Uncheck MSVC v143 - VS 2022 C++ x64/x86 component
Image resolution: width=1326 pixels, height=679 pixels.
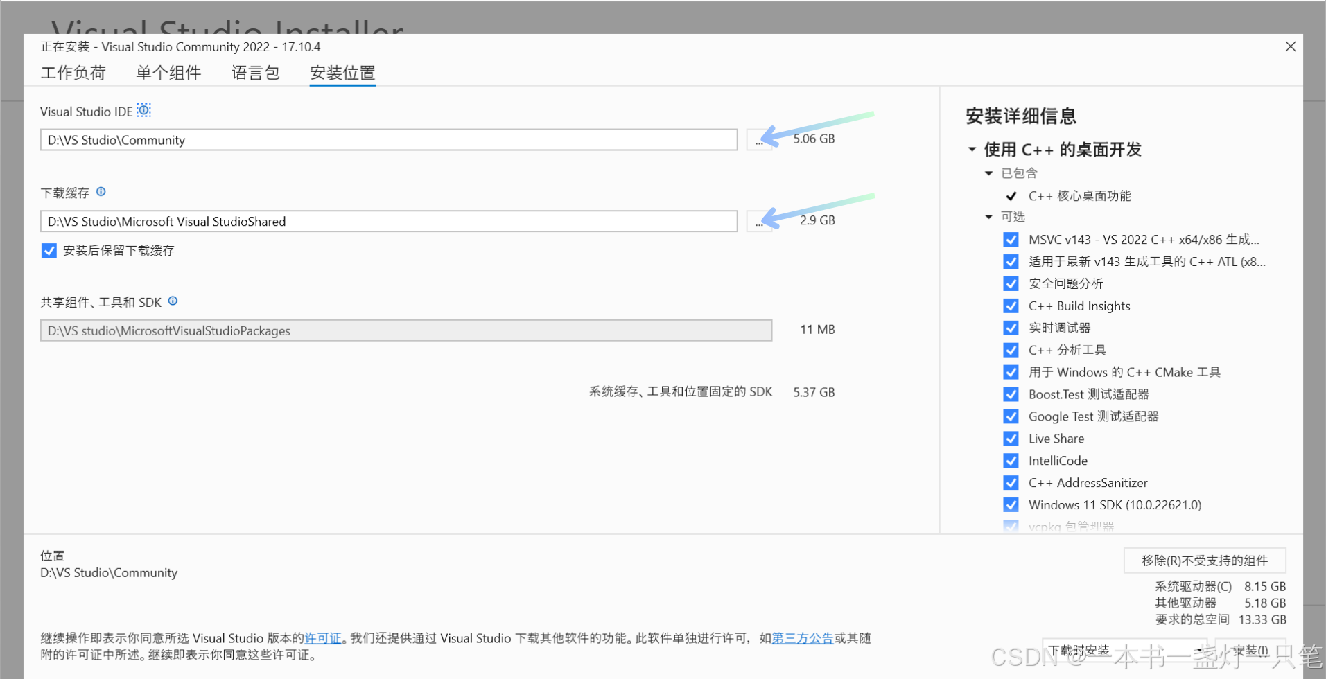click(x=1011, y=240)
